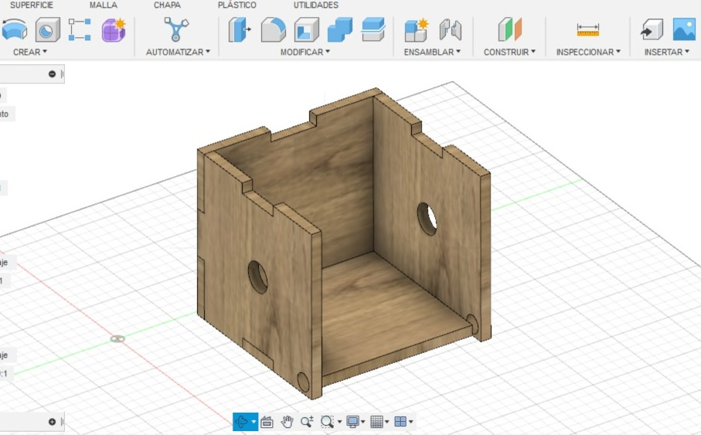Open the CONSTRUIR dropdown menu
Image resolution: width=701 pixels, height=435 pixels.
[x=509, y=52]
